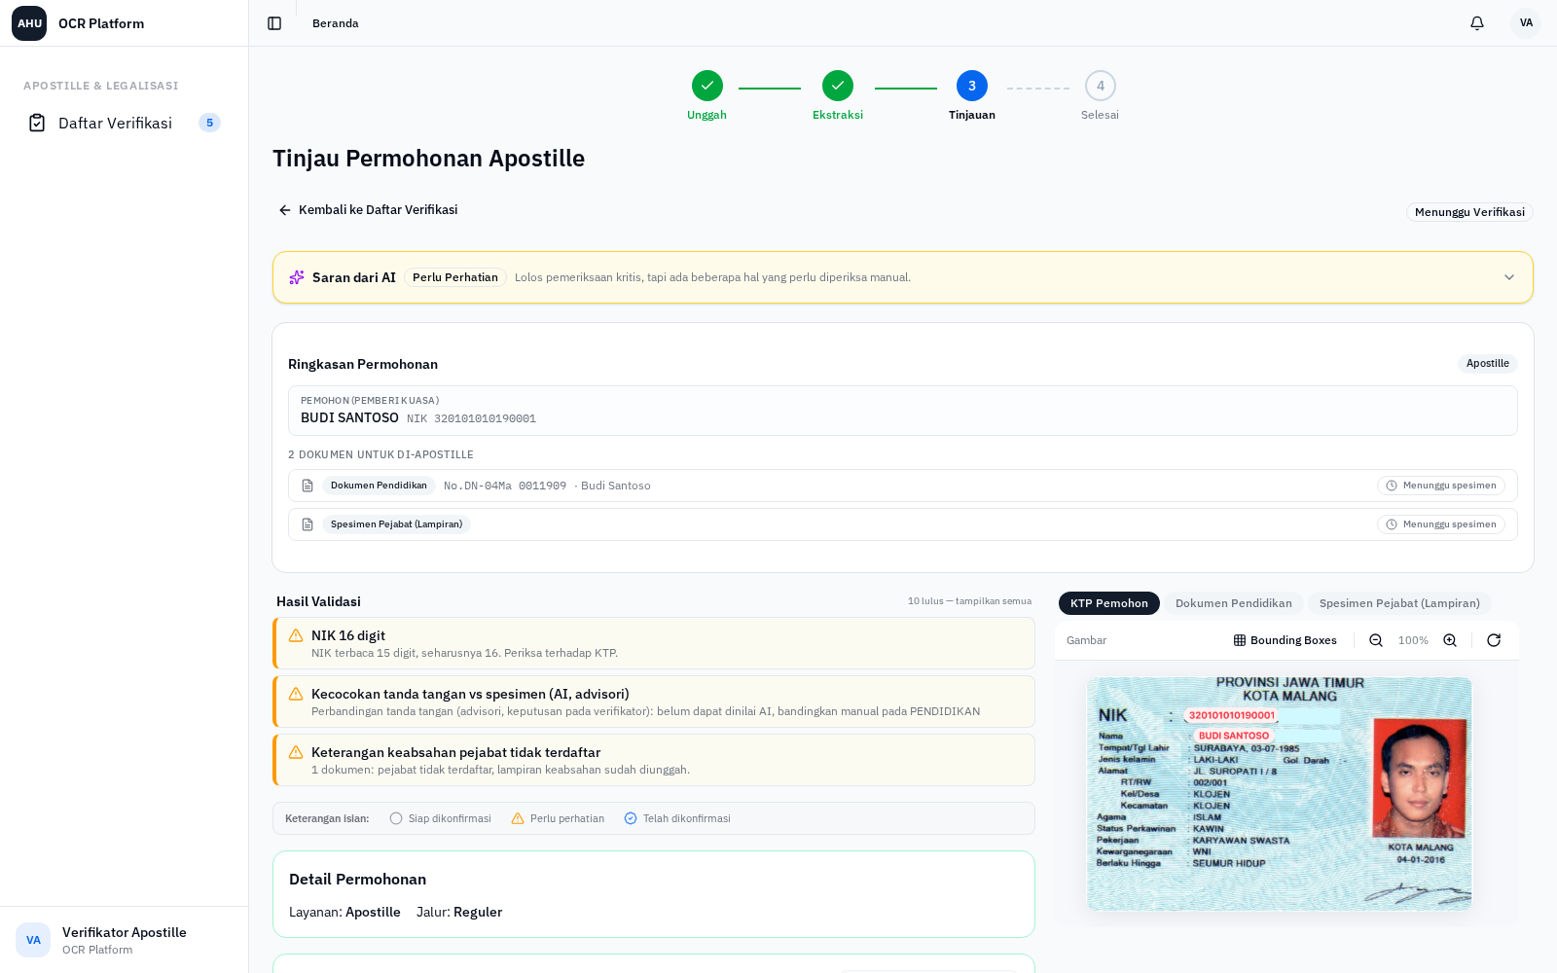1557x973 pixels.
Task: Open Kecocokan tanda tangan vs spesimen card
Action: pos(654,702)
